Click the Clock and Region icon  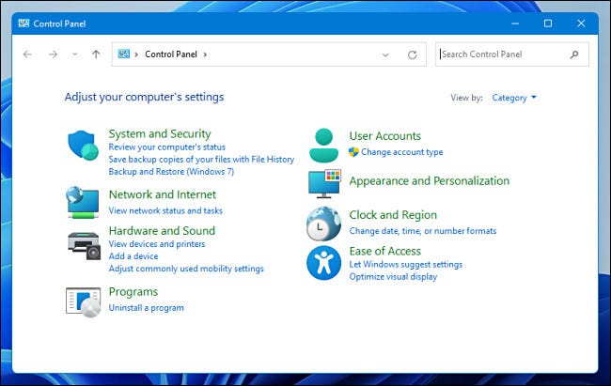tap(324, 224)
